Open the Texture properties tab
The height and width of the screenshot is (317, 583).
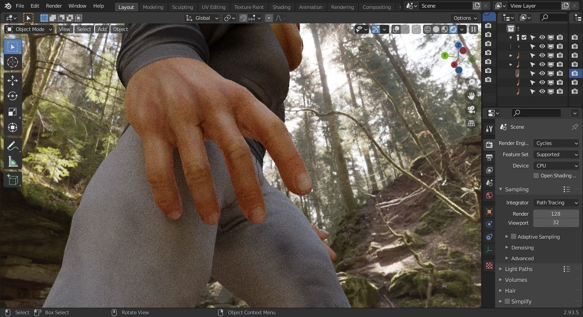click(489, 266)
